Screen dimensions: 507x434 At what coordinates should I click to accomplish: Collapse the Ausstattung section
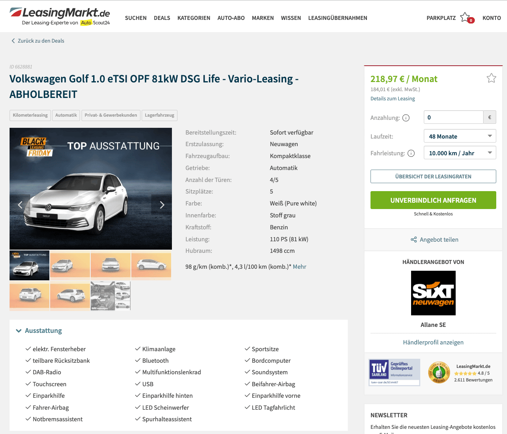click(x=39, y=330)
